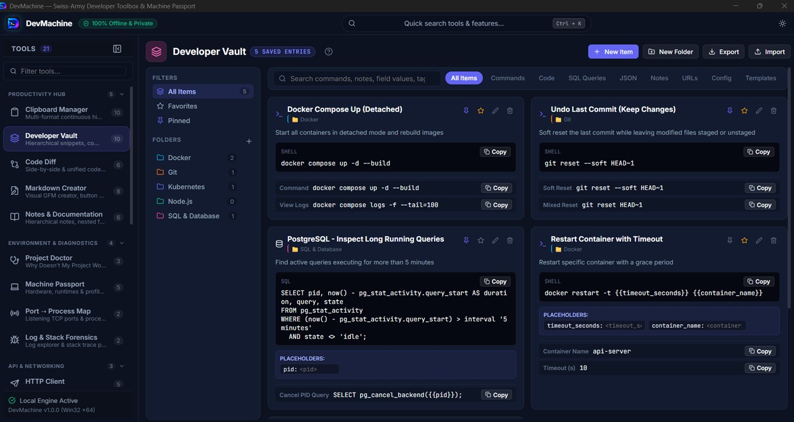Image resolution: width=794 pixels, height=422 pixels.
Task: Add a new folder with the plus icon
Action: click(249, 141)
